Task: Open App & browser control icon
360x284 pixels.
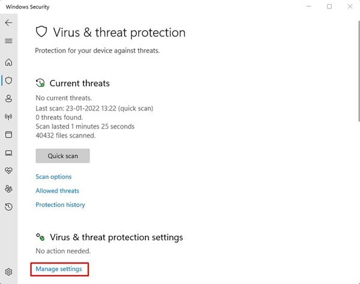Action: [x=9, y=134]
